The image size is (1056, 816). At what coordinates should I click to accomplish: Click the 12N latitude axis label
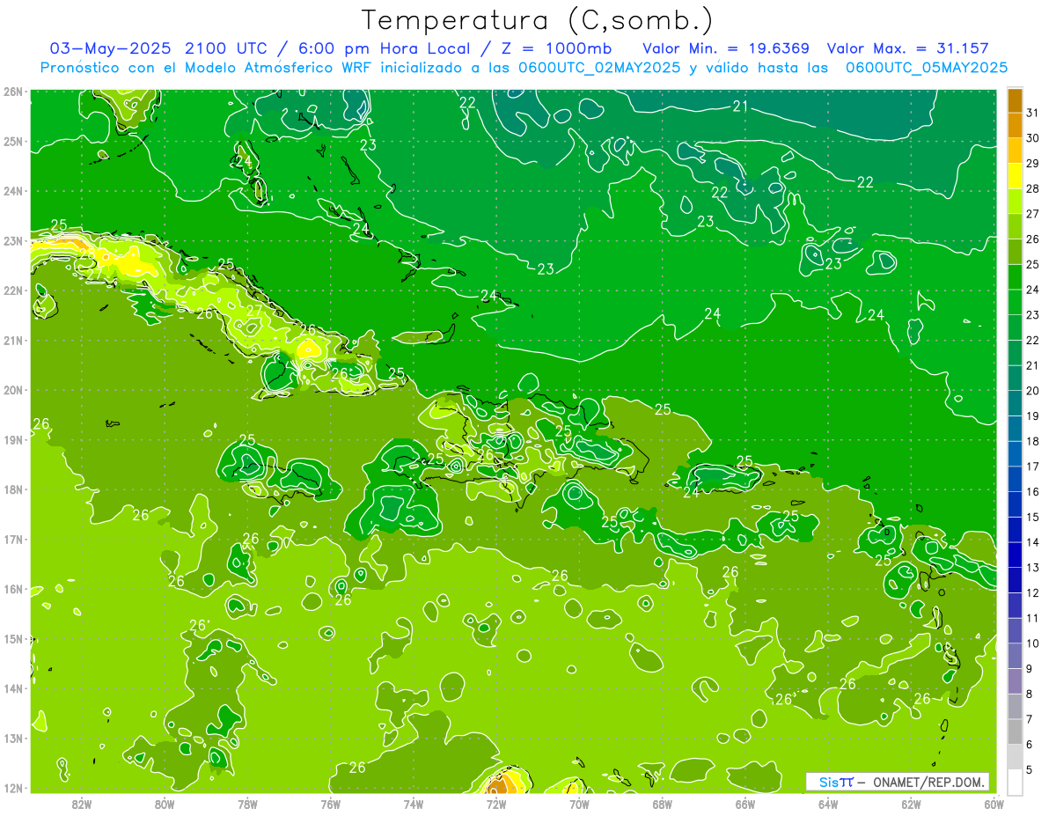[13, 788]
